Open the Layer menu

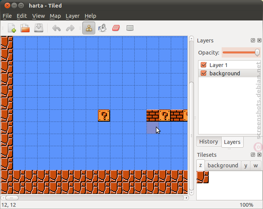(x=72, y=16)
